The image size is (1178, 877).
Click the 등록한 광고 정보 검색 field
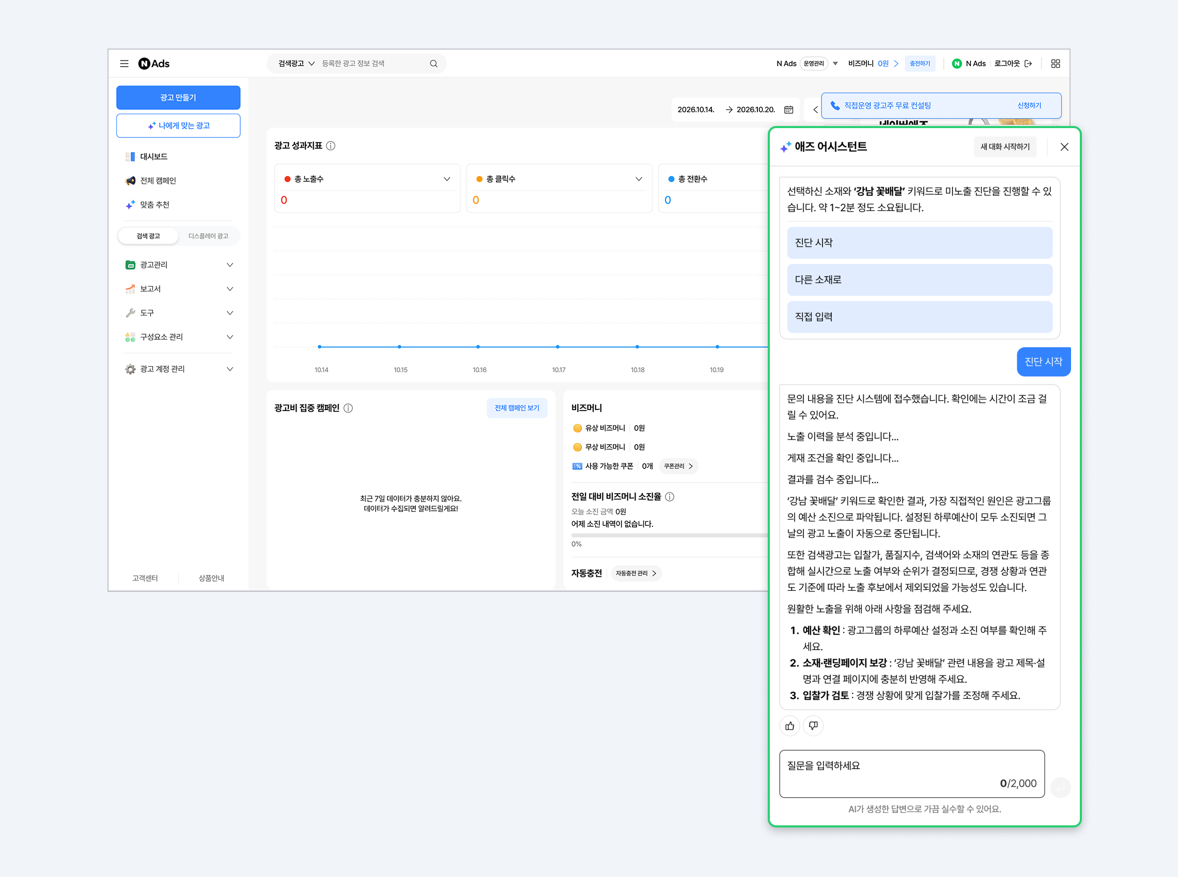(x=372, y=64)
